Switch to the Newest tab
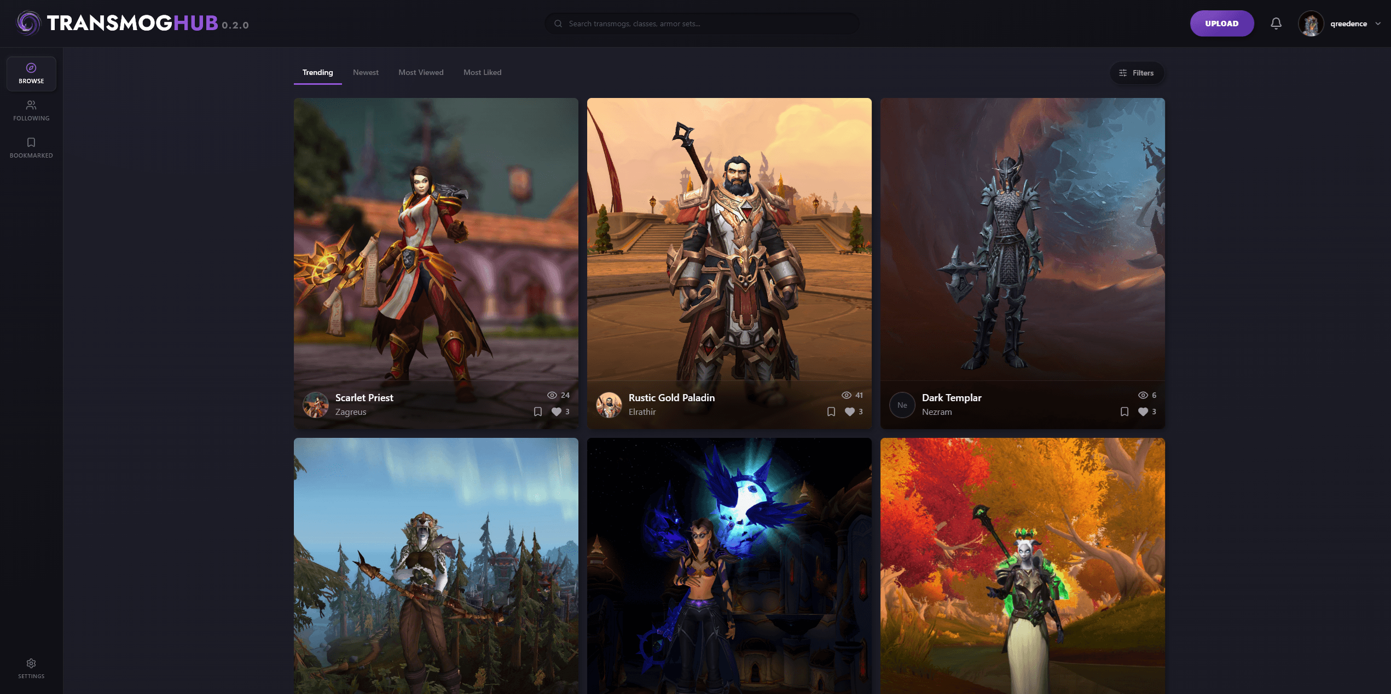 pos(366,73)
